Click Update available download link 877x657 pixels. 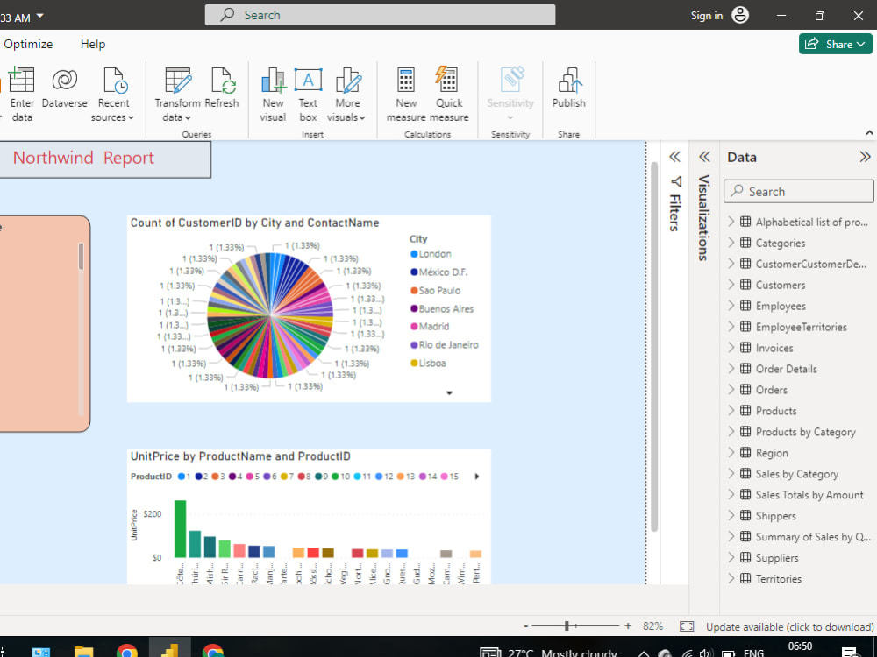pyautogui.click(x=790, y=627)
